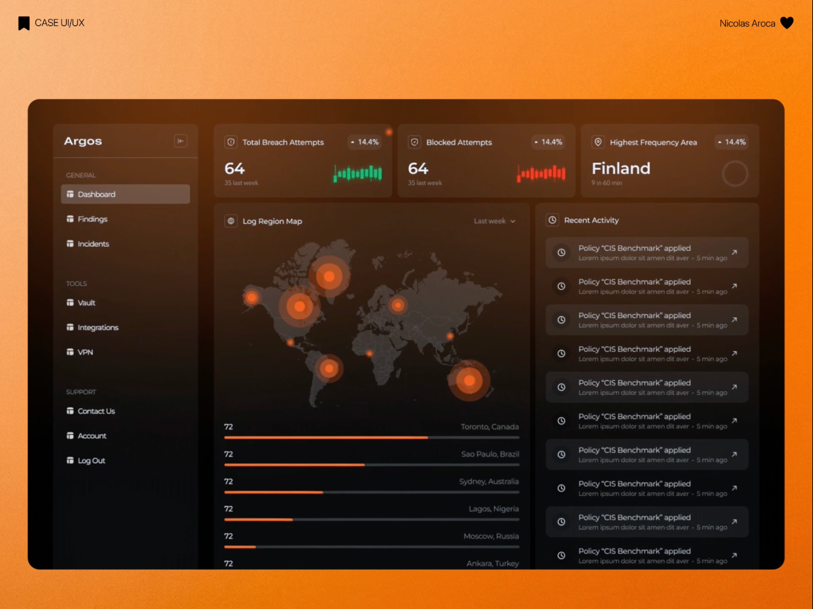Select the Vault icon in the Tools section
The image size is (813, 609).
[70, 303]
